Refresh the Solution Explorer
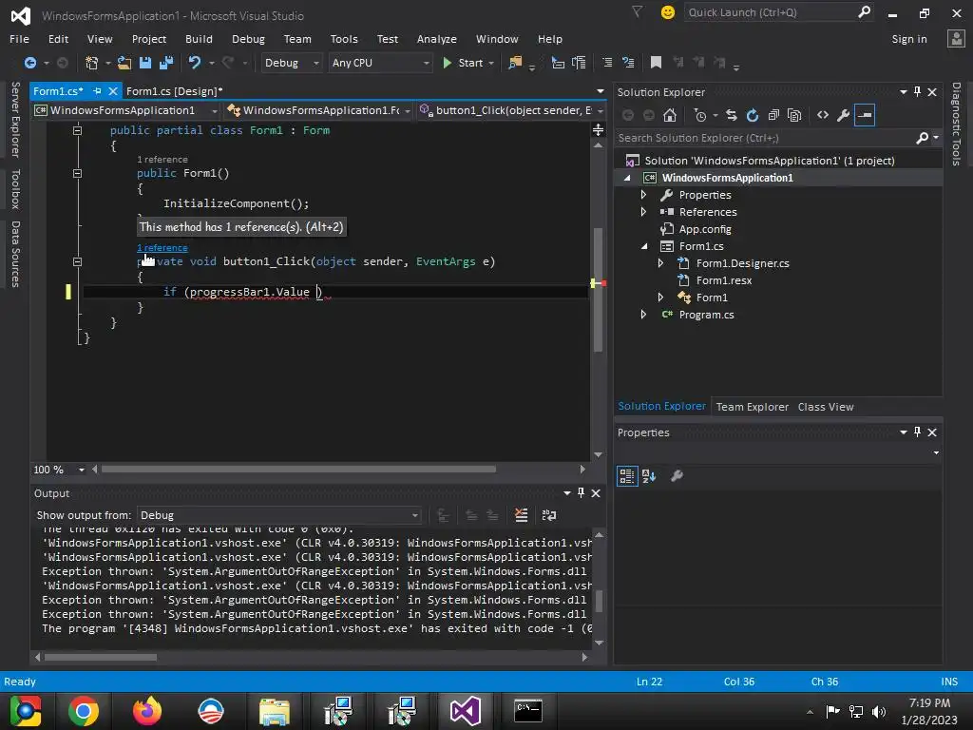The height and width of the screenshot is (730, 973). click(x=753, y=115)
